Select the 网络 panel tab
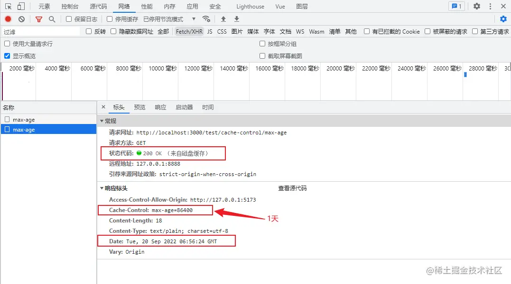 coord(124,7)
